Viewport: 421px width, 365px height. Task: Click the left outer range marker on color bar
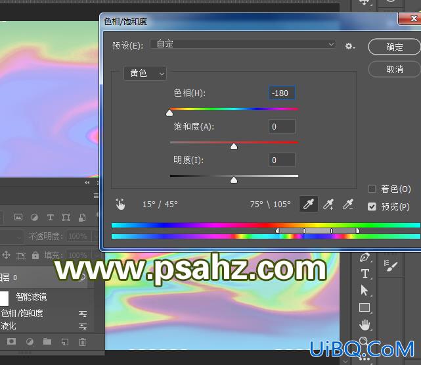[x=277, y=231]
